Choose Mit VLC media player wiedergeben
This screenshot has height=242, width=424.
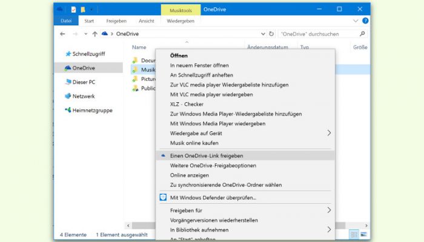245,94
